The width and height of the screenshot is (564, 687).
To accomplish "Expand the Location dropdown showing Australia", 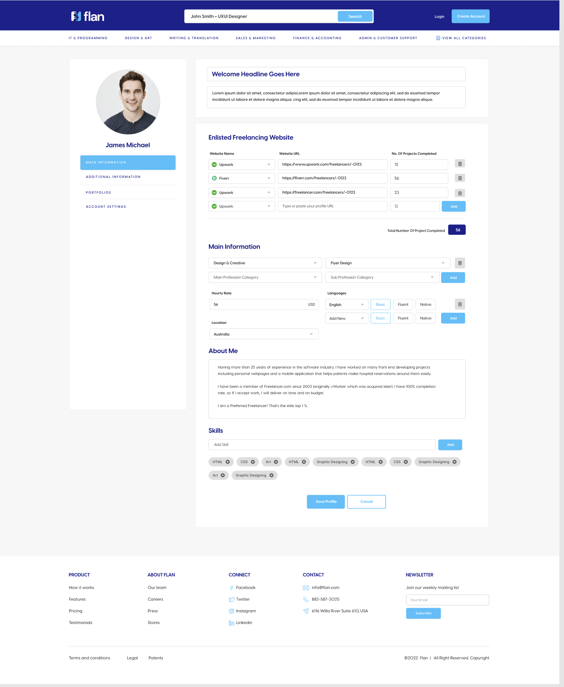I will click(x=264, y=334).
